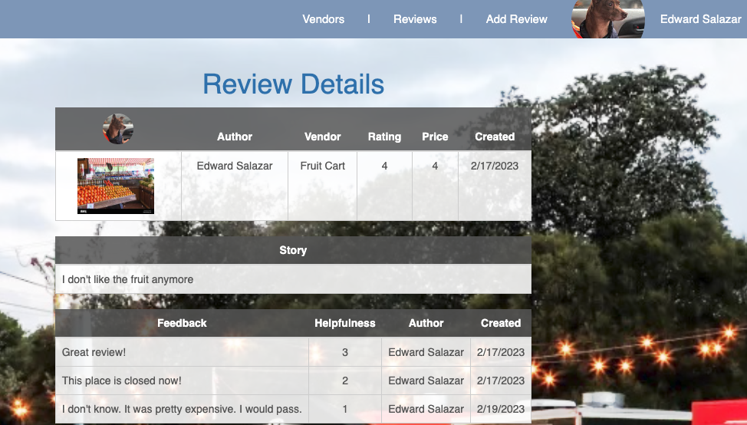Click author of "This place is closed now!"
747x425 pixels.
pos(426,381)
